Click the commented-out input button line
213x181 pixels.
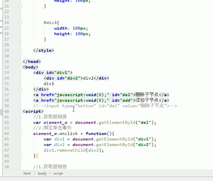point(105,106)
